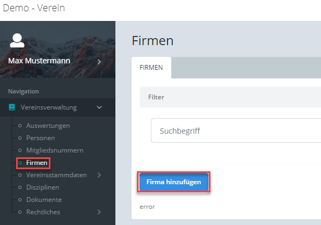Open Disziplinen menu entry
This screenshot has width=321, height=225.
[42, 187]
